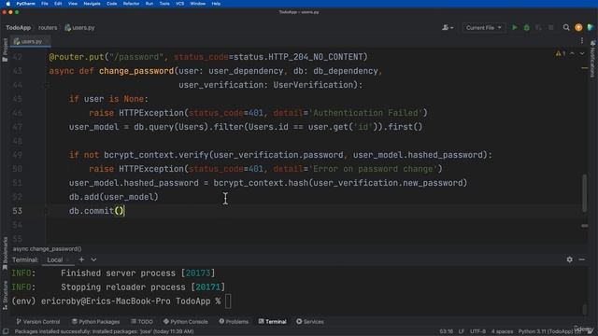Open the Run menu
This screenshot has height=336, width=598.
(x=149, y=4)
